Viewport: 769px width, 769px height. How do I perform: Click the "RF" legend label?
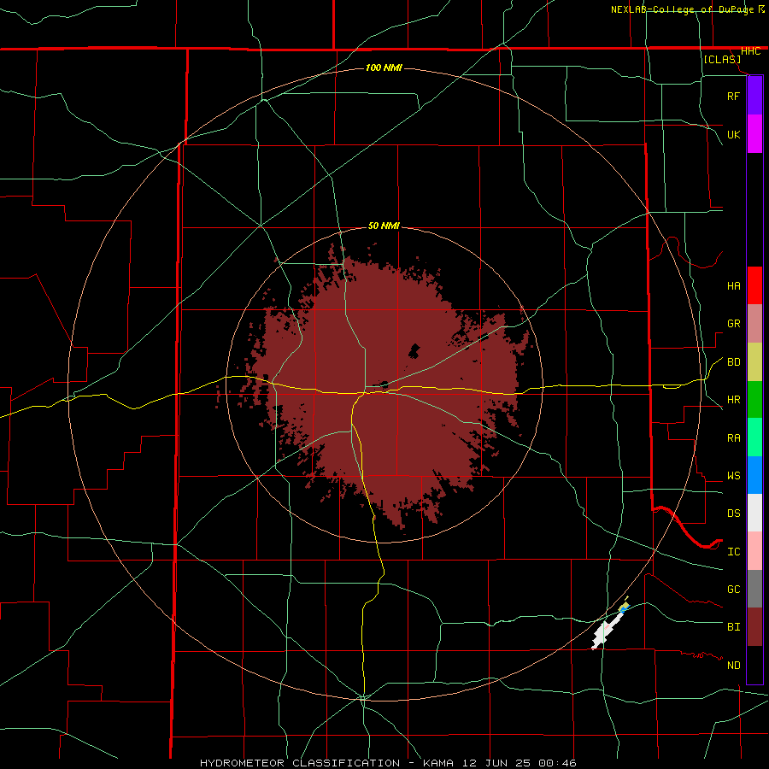click(733, 96)
